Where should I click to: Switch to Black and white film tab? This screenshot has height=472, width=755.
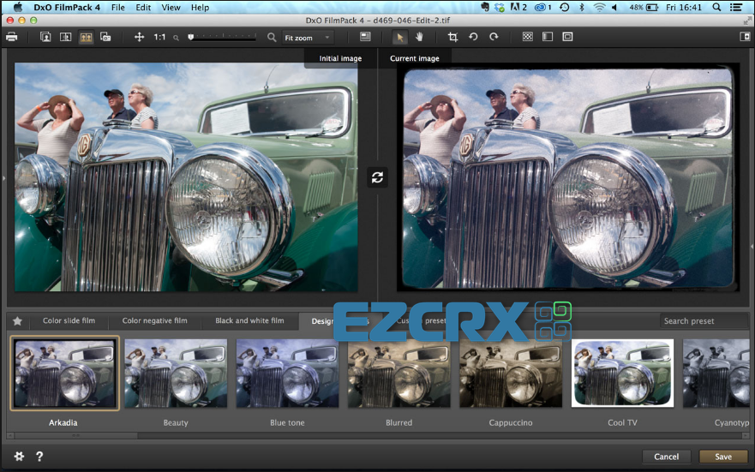tap(249, 320)
